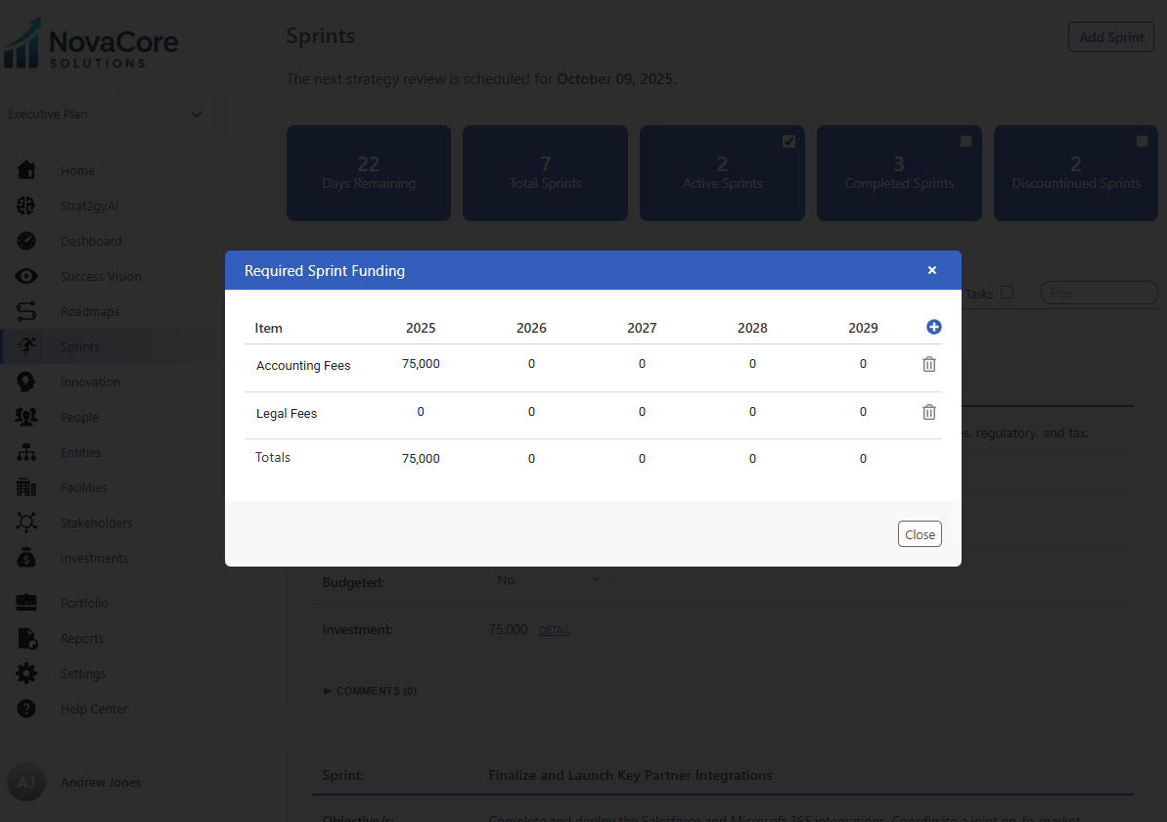Delete the Legal Fees row

[929, 412]
